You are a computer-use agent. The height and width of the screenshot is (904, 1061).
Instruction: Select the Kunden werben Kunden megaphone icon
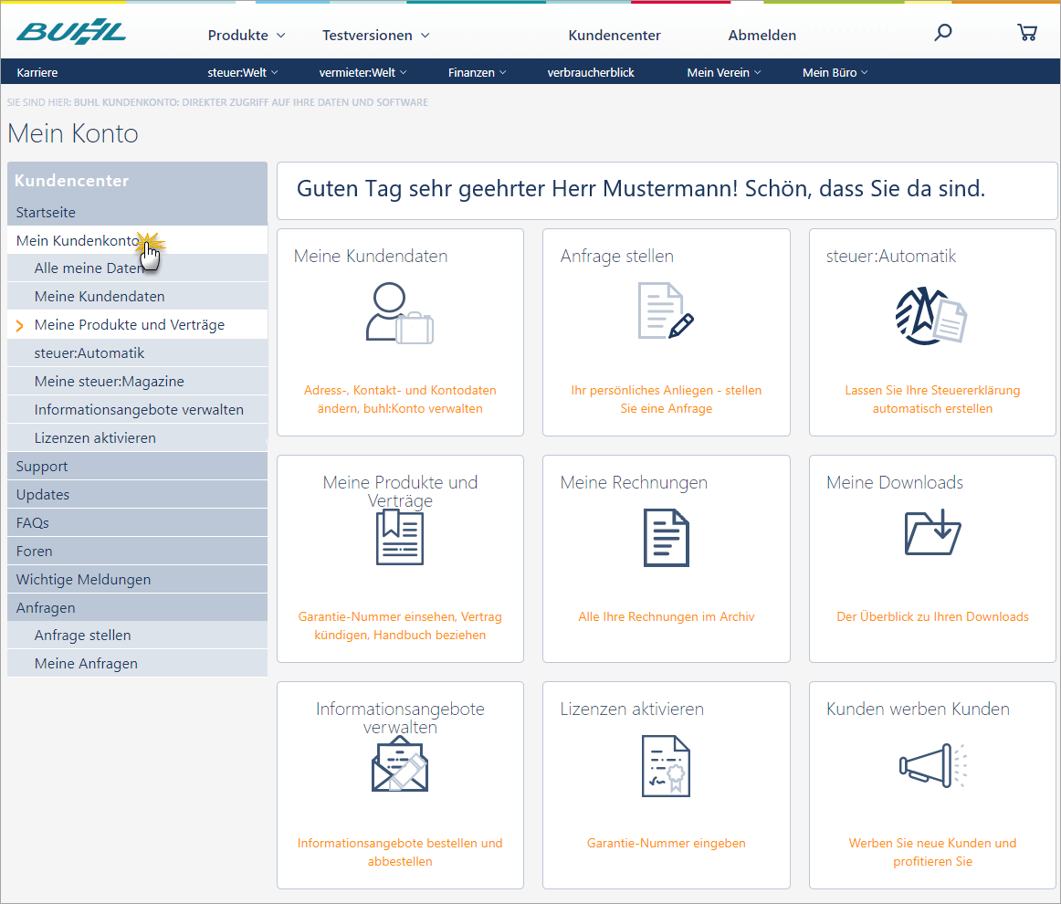932,765
